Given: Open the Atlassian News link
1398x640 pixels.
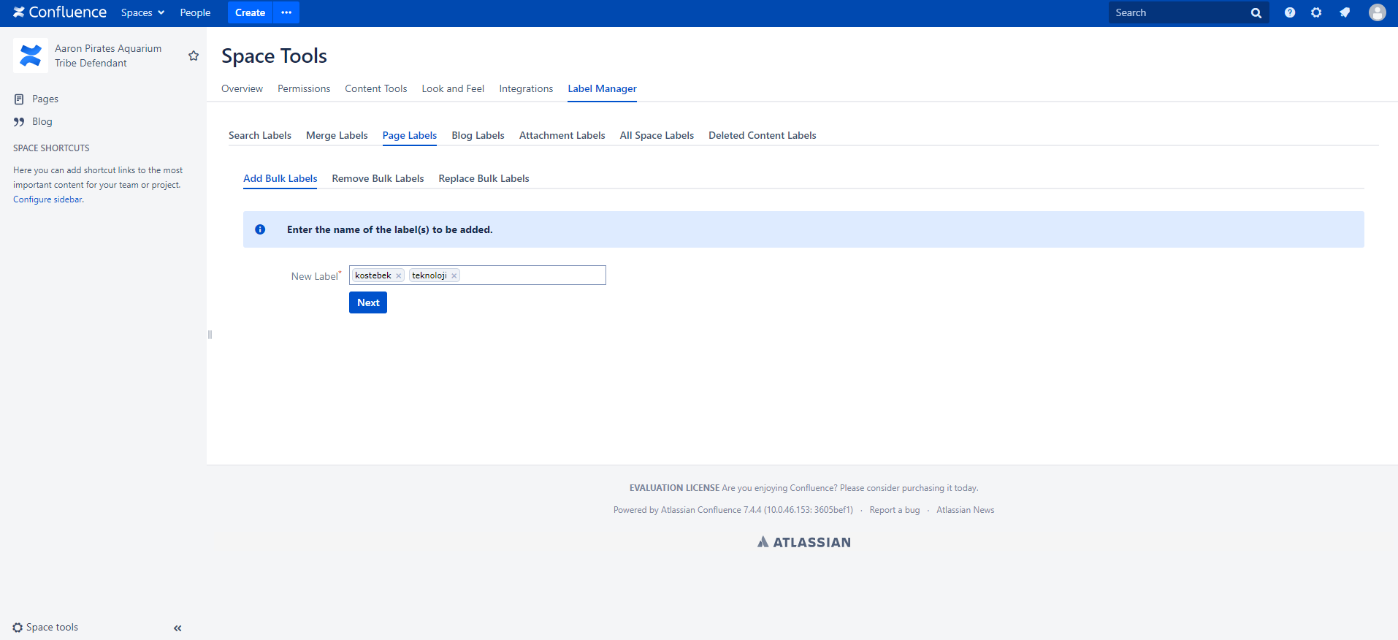Looking at the screenshot, I should (x=966, y=510).
